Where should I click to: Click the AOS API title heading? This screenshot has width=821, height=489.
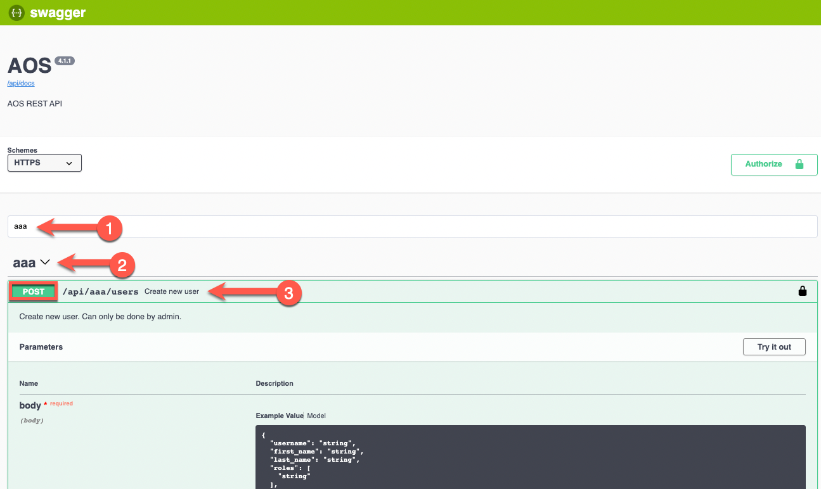[29, 65]
